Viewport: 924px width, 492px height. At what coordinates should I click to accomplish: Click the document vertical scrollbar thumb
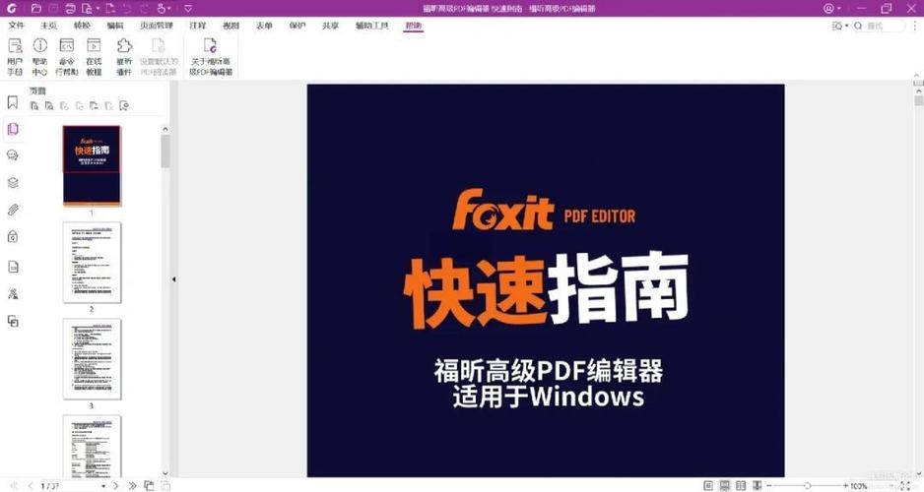(919, 101)
